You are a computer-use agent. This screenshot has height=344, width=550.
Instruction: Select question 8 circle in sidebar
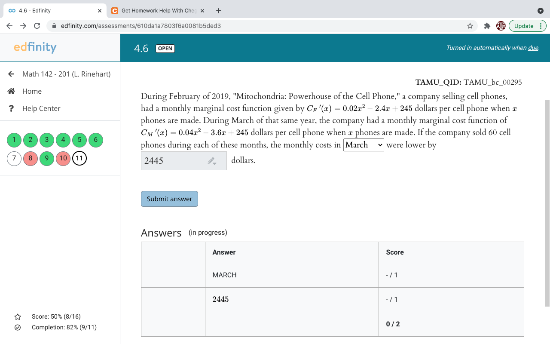[x=30, y=158]
